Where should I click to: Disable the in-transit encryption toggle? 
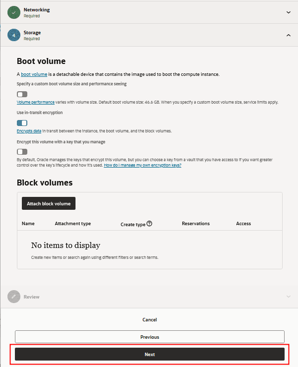(22, 123)
